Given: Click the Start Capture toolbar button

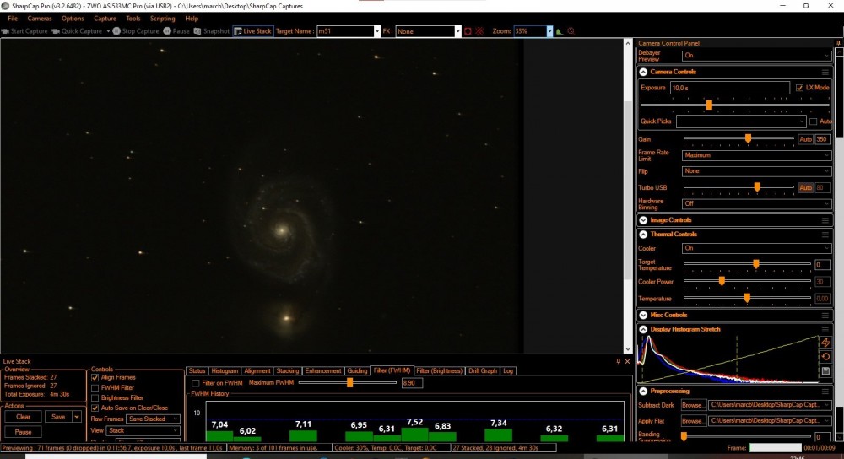Looking at the screenshot, I should coord(24,31).
